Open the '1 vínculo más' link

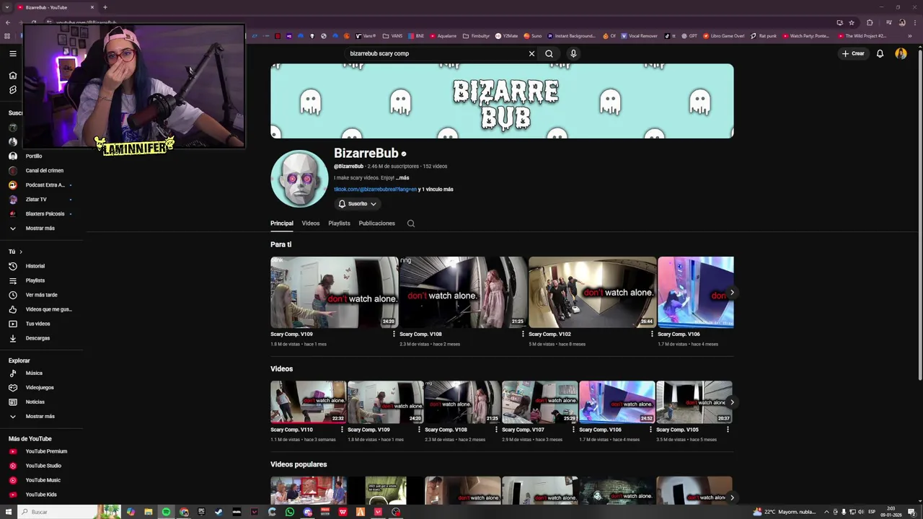(438, 190)
